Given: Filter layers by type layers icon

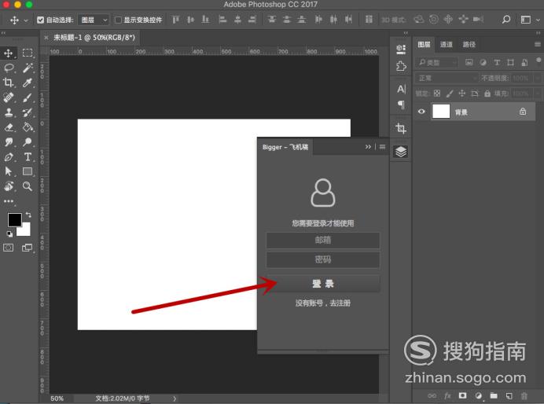Looking at the screenshot, I should click(497, 62).
